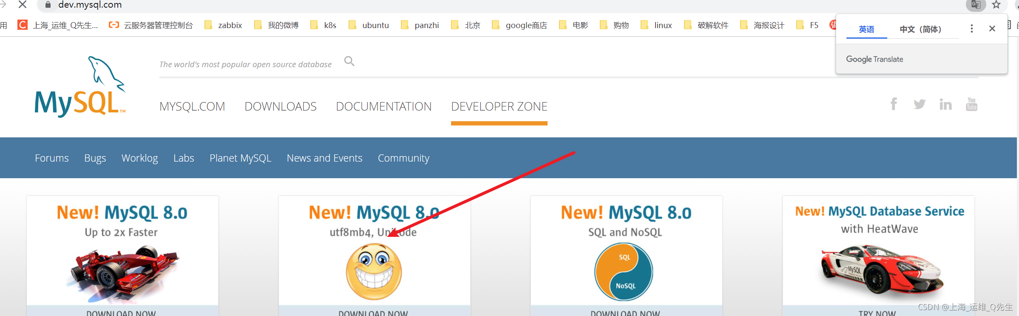This screenshot has height=316, width=1019.
Task: Go to the DOWNLOADS nav tab
Action: coord(281,106)
